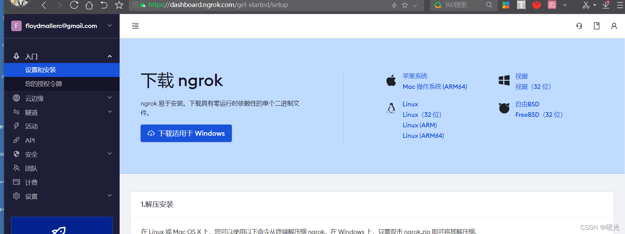
Task: Open the user profile icon
Action: (614, 26)
